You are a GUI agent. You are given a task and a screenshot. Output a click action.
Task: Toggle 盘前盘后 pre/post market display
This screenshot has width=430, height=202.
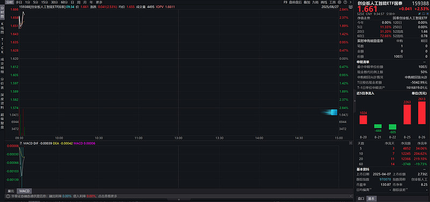click(296, 2)
